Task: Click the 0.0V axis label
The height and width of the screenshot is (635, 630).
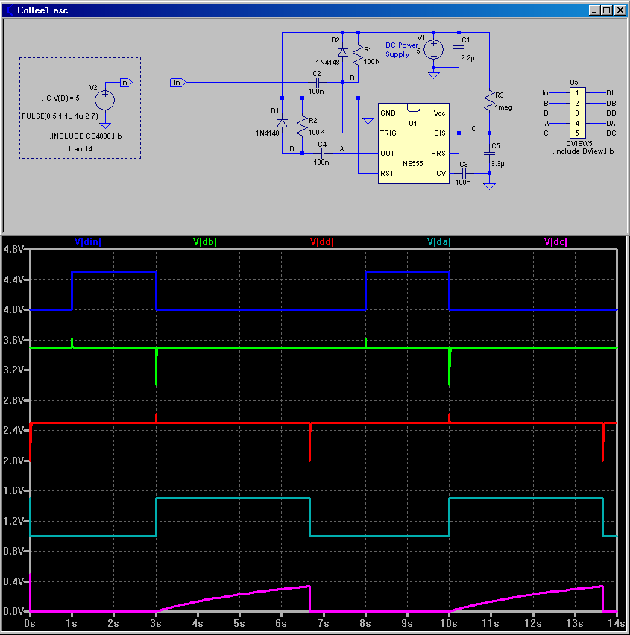Action: click(x=13, y=611)
